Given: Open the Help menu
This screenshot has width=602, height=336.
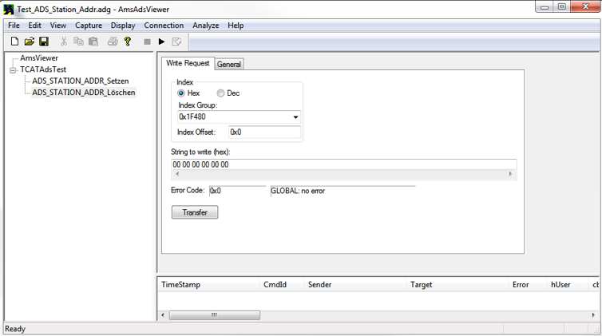Looking at the screenshot, I should pyautogui.click(x=236, y=26).
